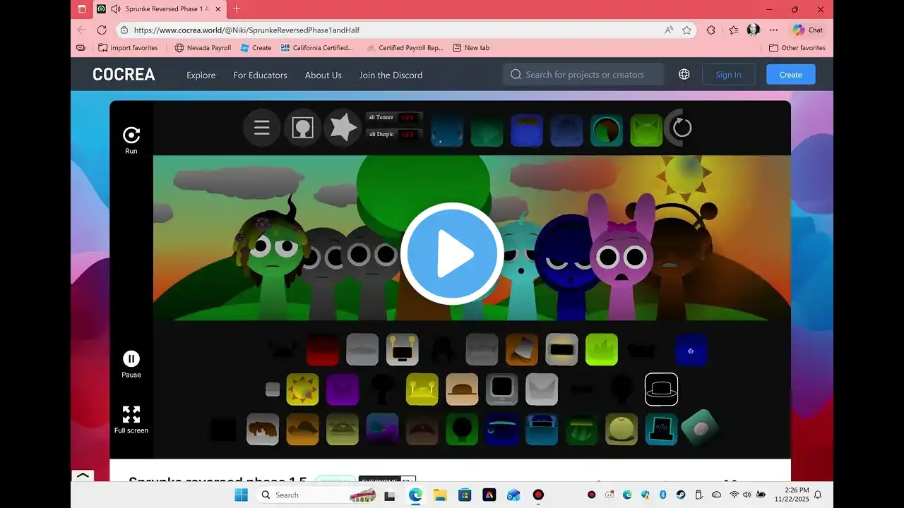The image size is (904, 508).
Task: Select the Sprunke Reversed Phase 1 tab
Action: pos(160,9)
